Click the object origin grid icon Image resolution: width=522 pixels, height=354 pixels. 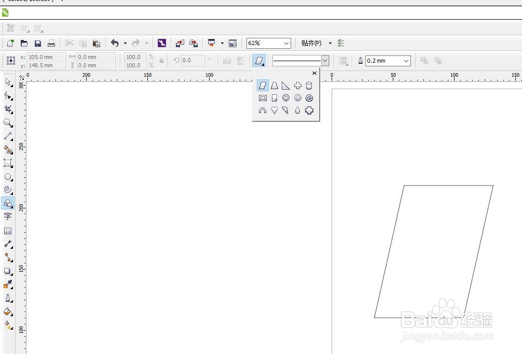(11, 61)
